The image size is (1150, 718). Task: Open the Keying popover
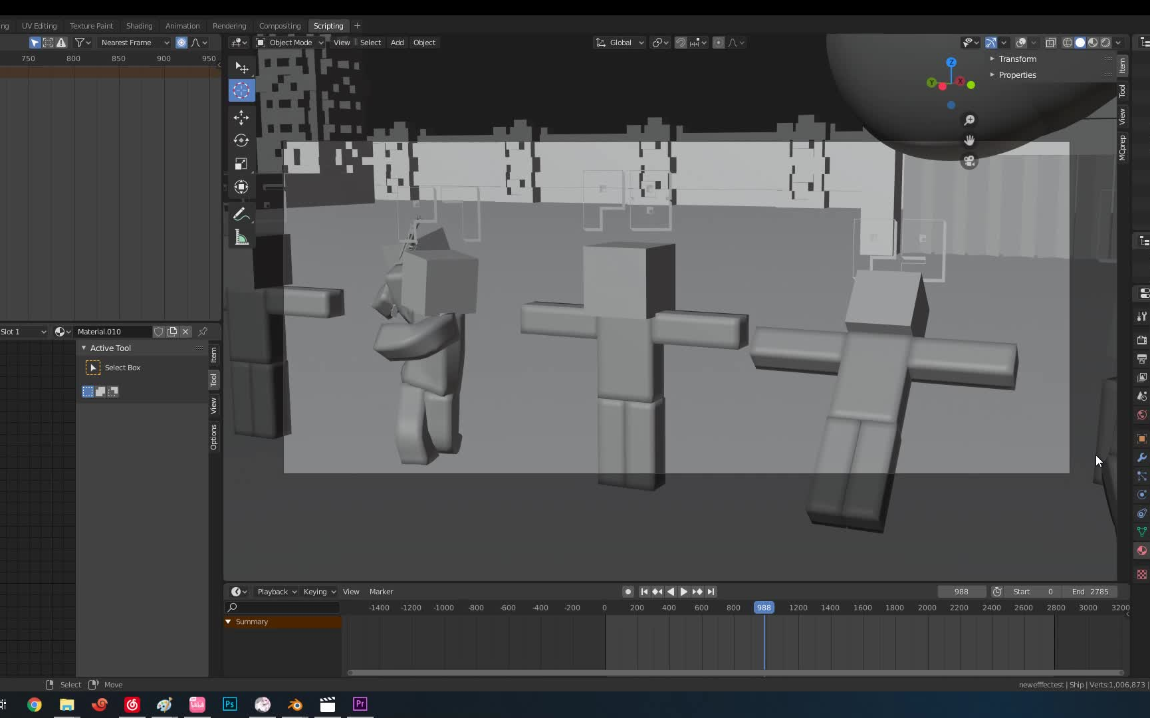pos(319,592)
